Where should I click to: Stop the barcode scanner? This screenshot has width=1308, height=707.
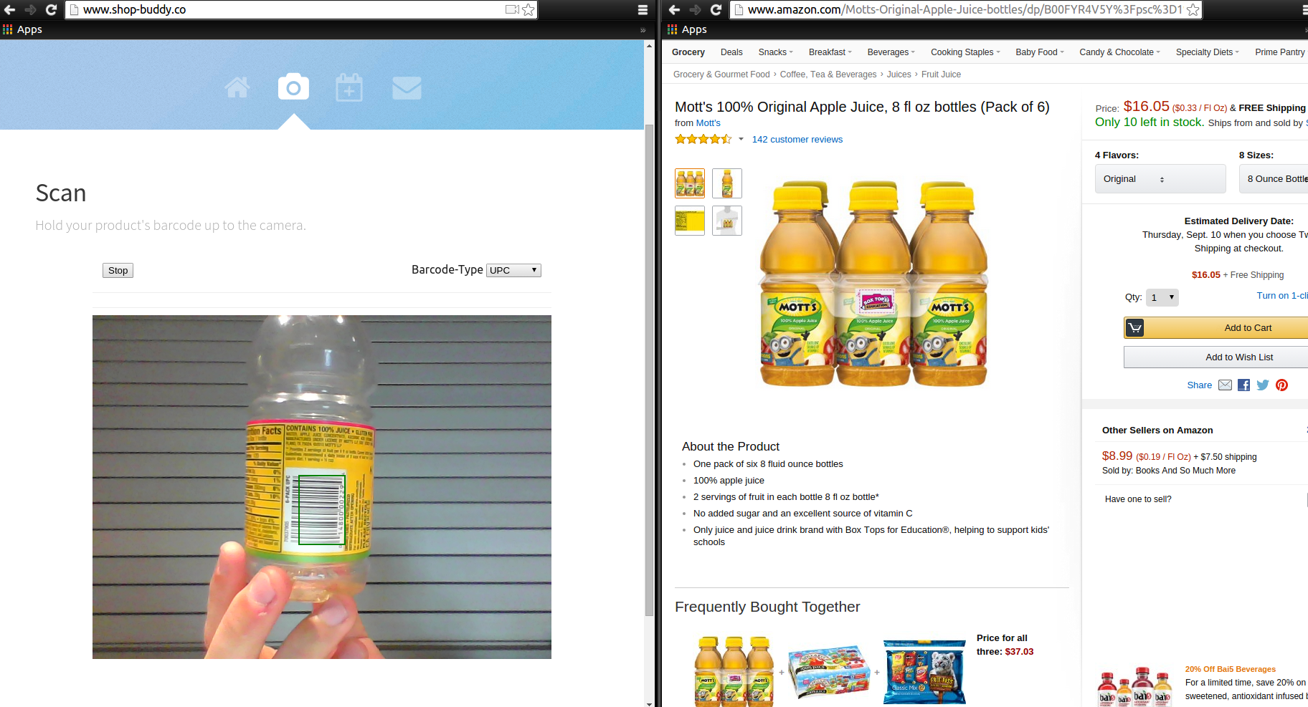[118, 270]
